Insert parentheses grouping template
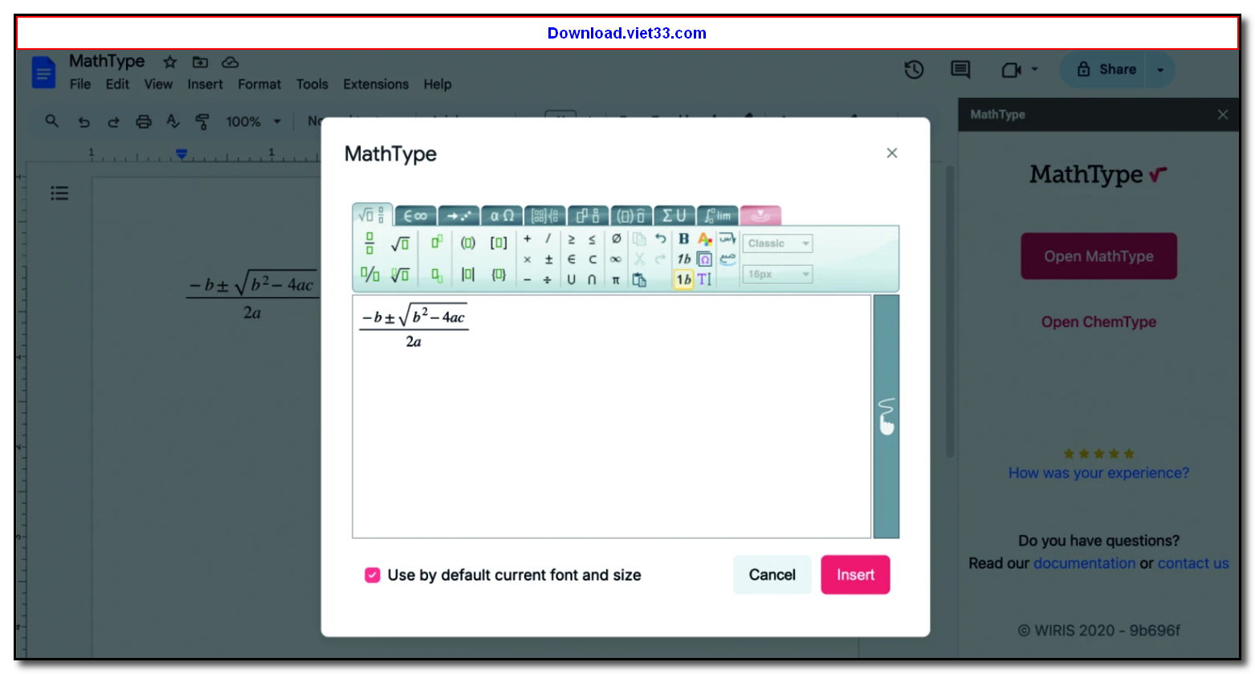 click(x=468, y=242)
